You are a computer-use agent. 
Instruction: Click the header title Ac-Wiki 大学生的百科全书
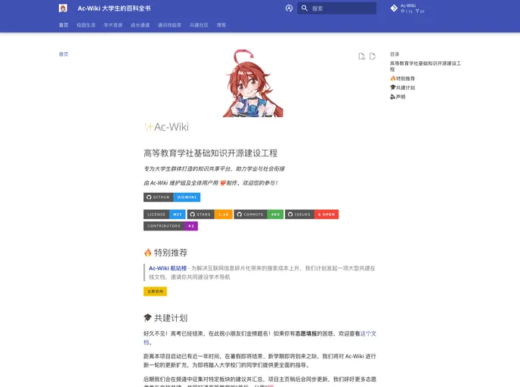coord(114,8)
